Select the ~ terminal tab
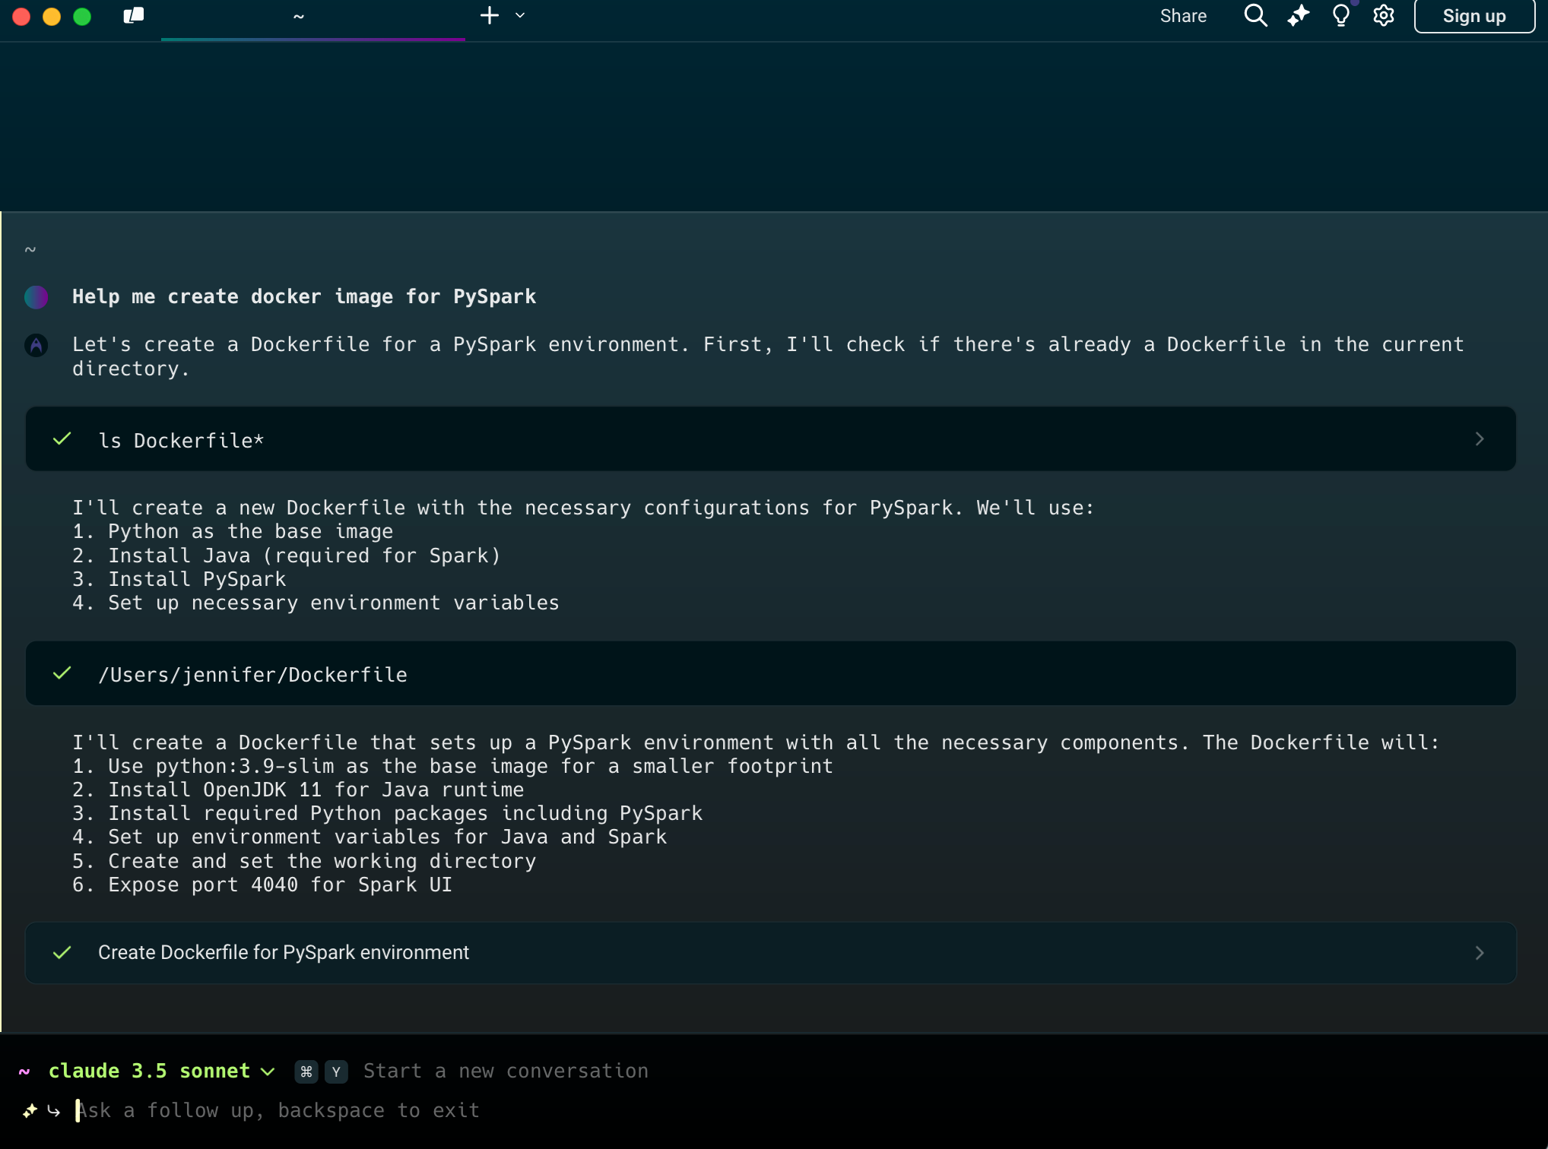 (x=299, y=17)
